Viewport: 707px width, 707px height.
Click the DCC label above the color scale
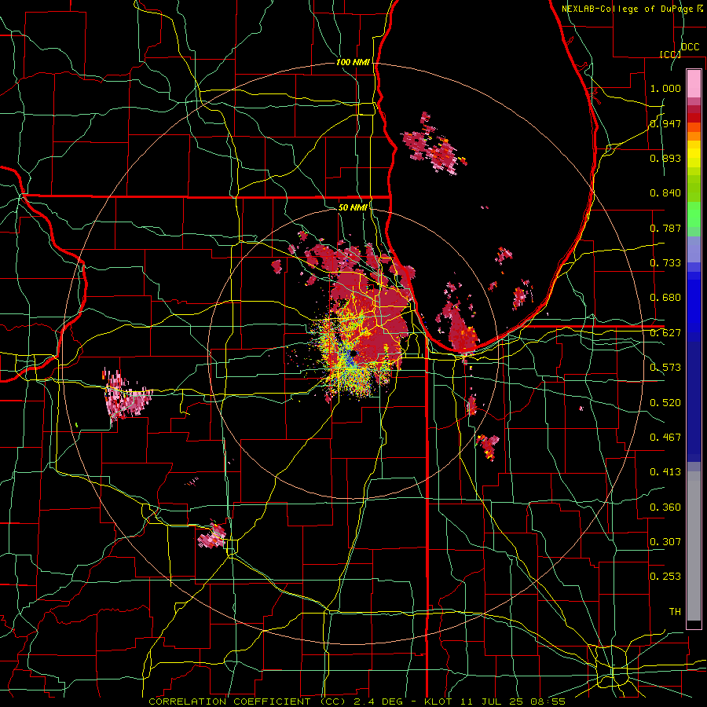coord(690,47)
